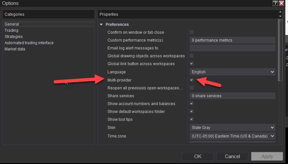Select the Trading category
This screenshot has width=288, height=164.
click(11, 30)
